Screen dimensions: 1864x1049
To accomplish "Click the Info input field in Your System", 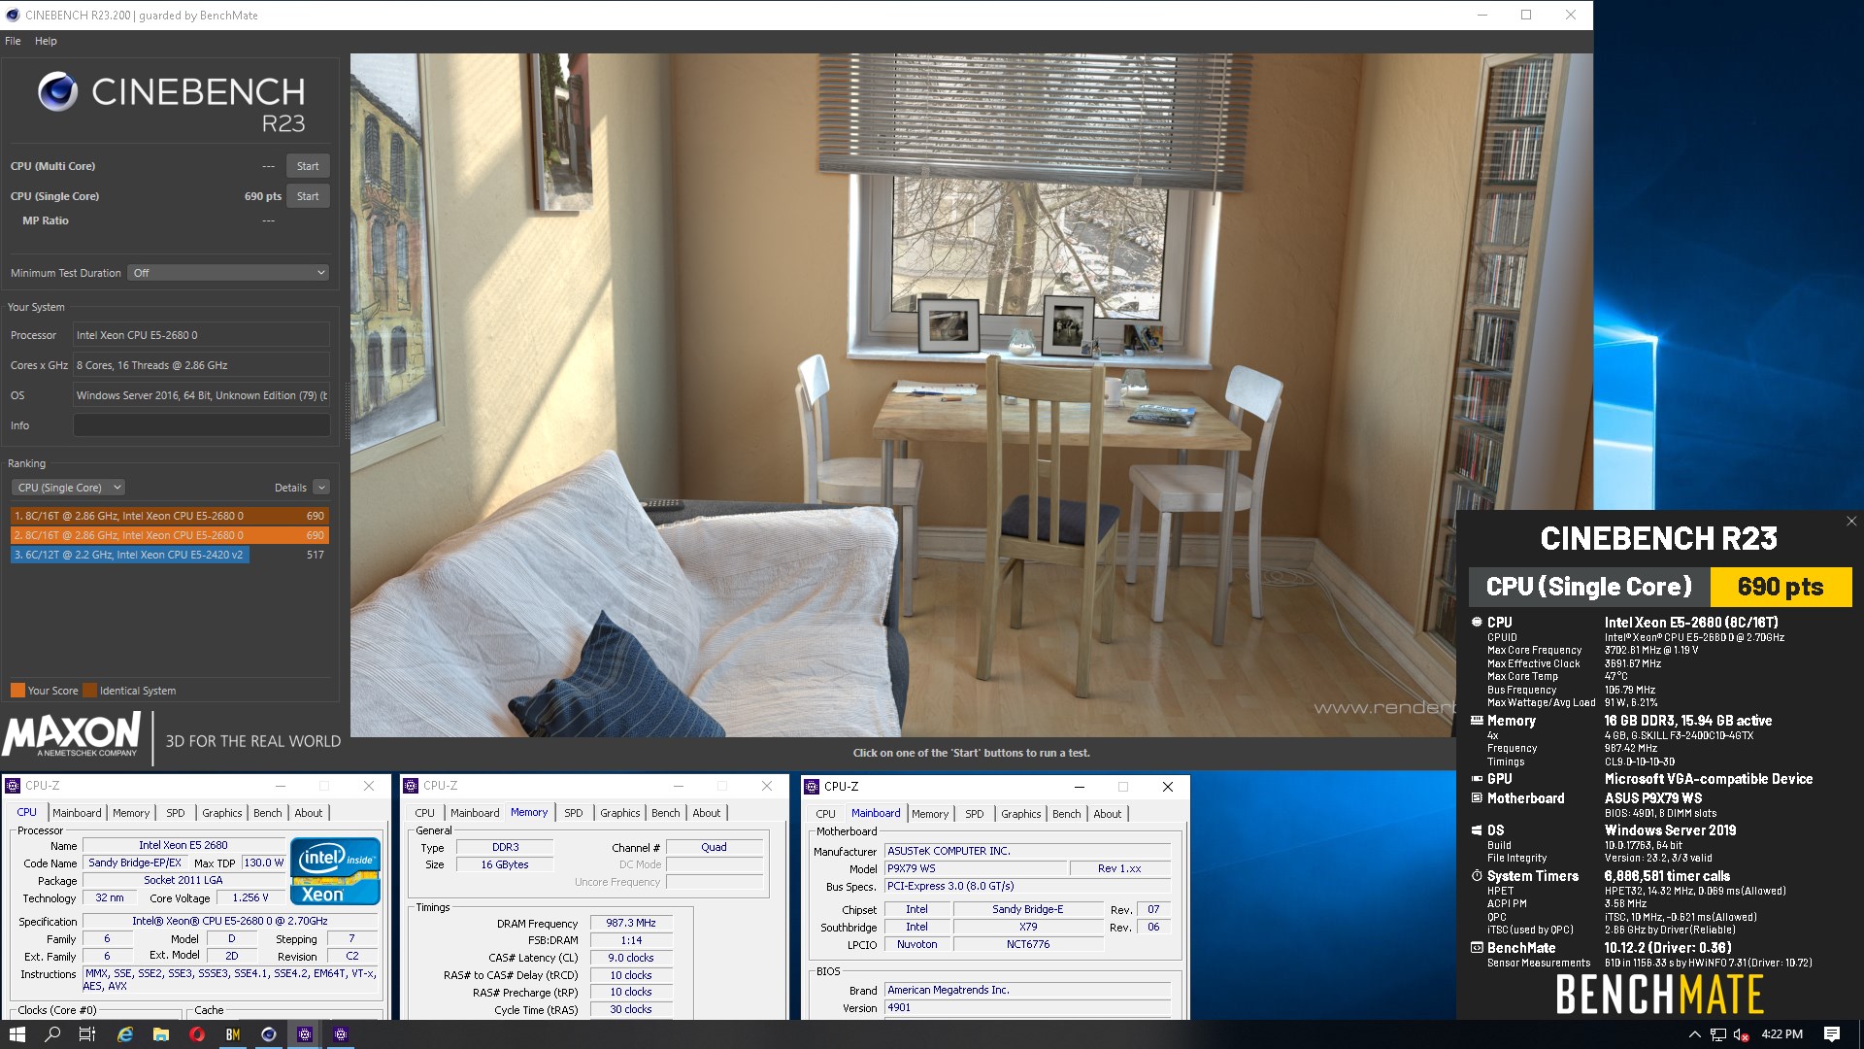I will pyautogui.click(x=201, y=425).
